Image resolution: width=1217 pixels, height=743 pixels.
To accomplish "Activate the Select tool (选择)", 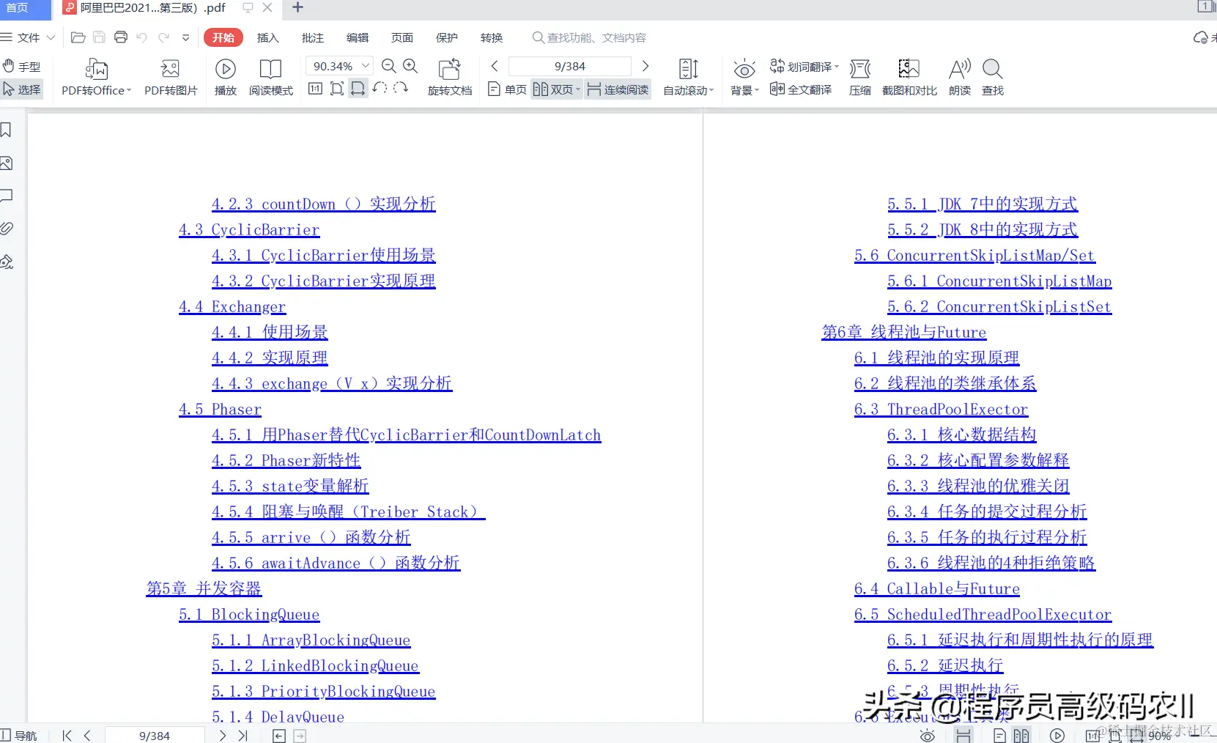I will (x=21, y=89).
